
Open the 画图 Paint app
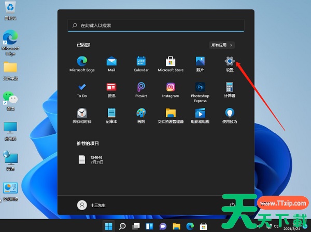[141, 116]
